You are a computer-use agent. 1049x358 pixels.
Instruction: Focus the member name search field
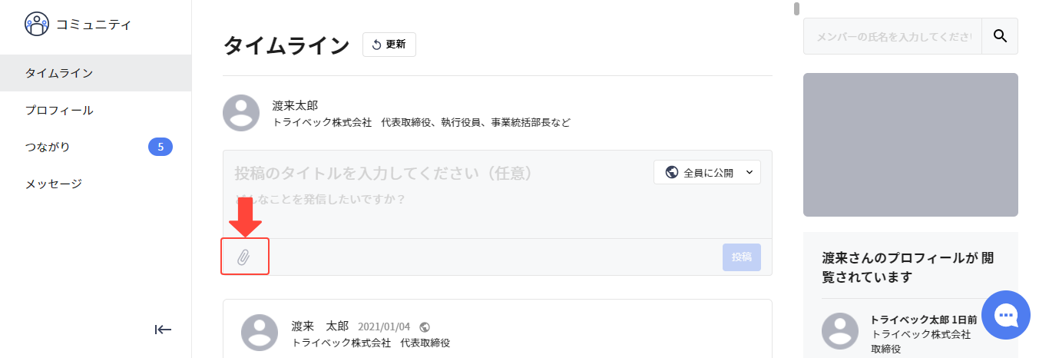(x=893, y=36)
